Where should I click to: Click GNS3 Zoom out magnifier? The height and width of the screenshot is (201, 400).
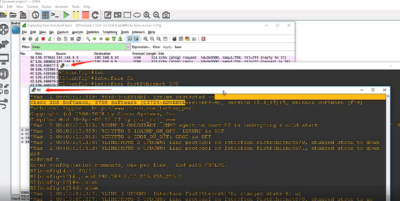tap(156, 15)
